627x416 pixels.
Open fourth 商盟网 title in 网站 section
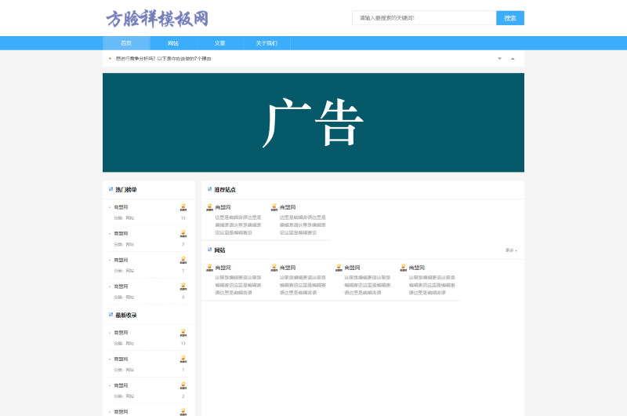(417, 268)
